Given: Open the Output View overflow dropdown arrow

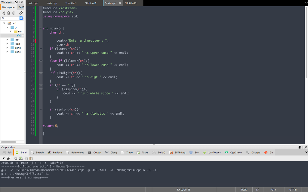Looking at the screenshot, I should coord(306,152).
